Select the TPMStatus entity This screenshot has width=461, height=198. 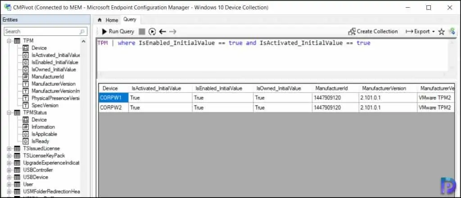point(35,113)
